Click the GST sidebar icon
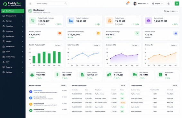The width and height of the screenshot is (182, 118). point(4,62)
